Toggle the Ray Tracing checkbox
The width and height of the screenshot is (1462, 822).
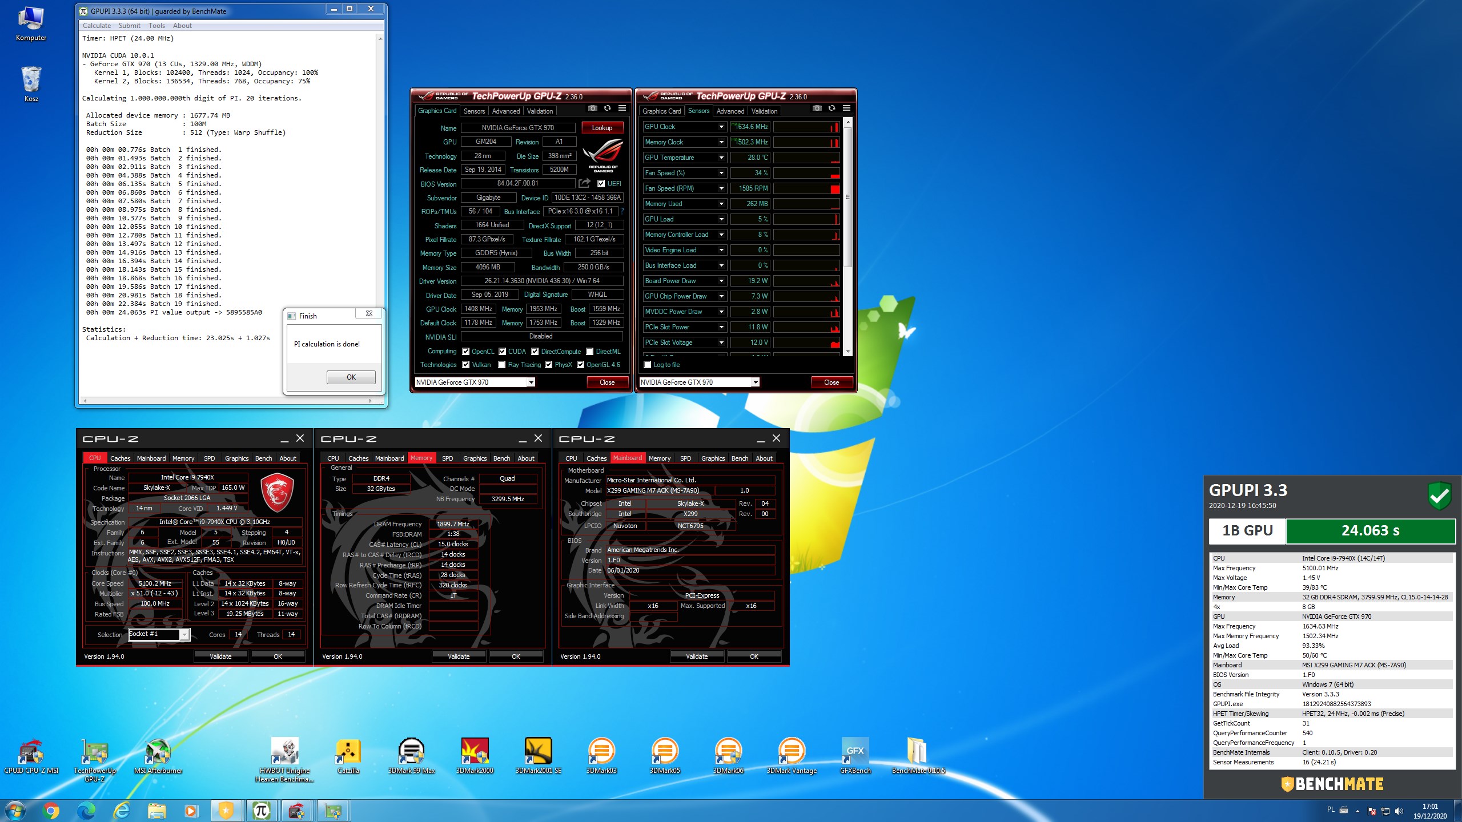pos(502,365)
